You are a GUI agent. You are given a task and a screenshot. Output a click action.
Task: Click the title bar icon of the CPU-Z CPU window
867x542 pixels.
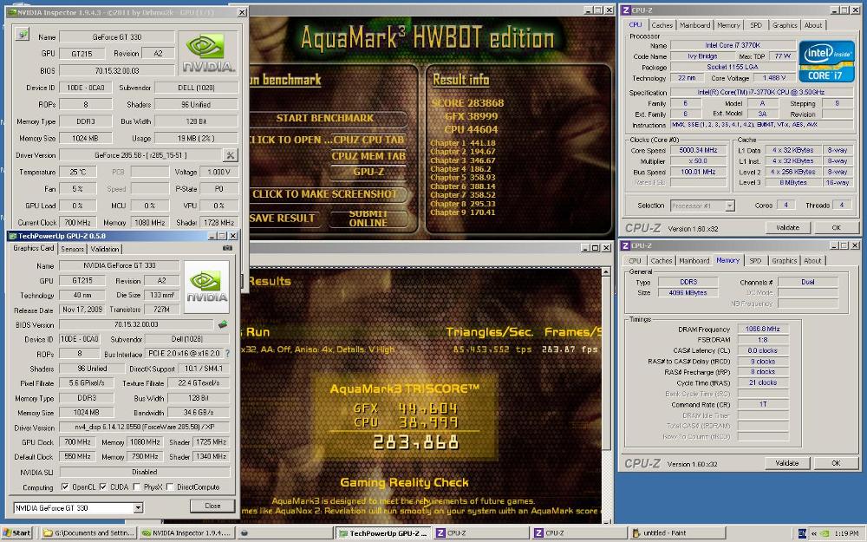(625, 10)
